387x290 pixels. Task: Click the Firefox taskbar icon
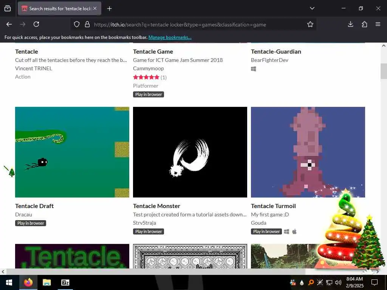click(x=28, y=282)
